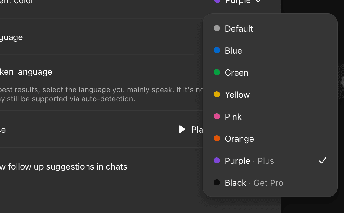Click the purple dot in the list
344x213 pixels.
point(217,160)
